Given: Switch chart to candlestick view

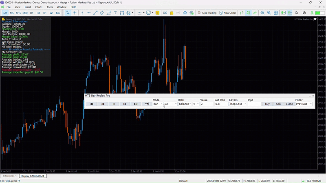Looking at the screenshot, I should pos(248,13).
